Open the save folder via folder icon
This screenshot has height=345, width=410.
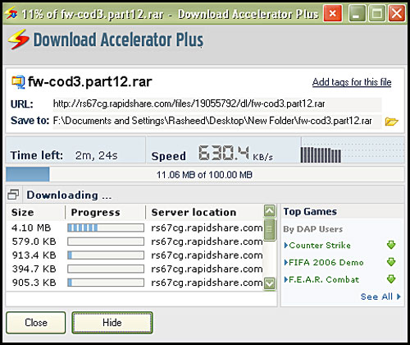(x=391, y=121)
